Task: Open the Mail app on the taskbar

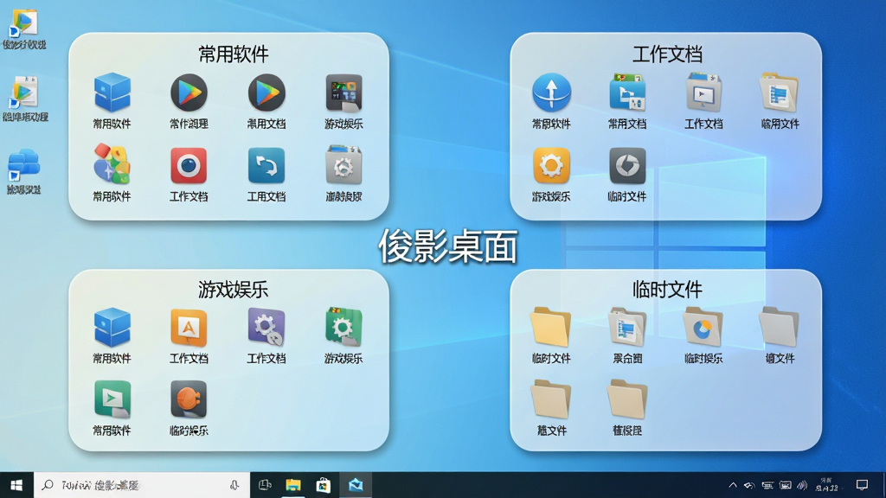Action: click(356, 485)
